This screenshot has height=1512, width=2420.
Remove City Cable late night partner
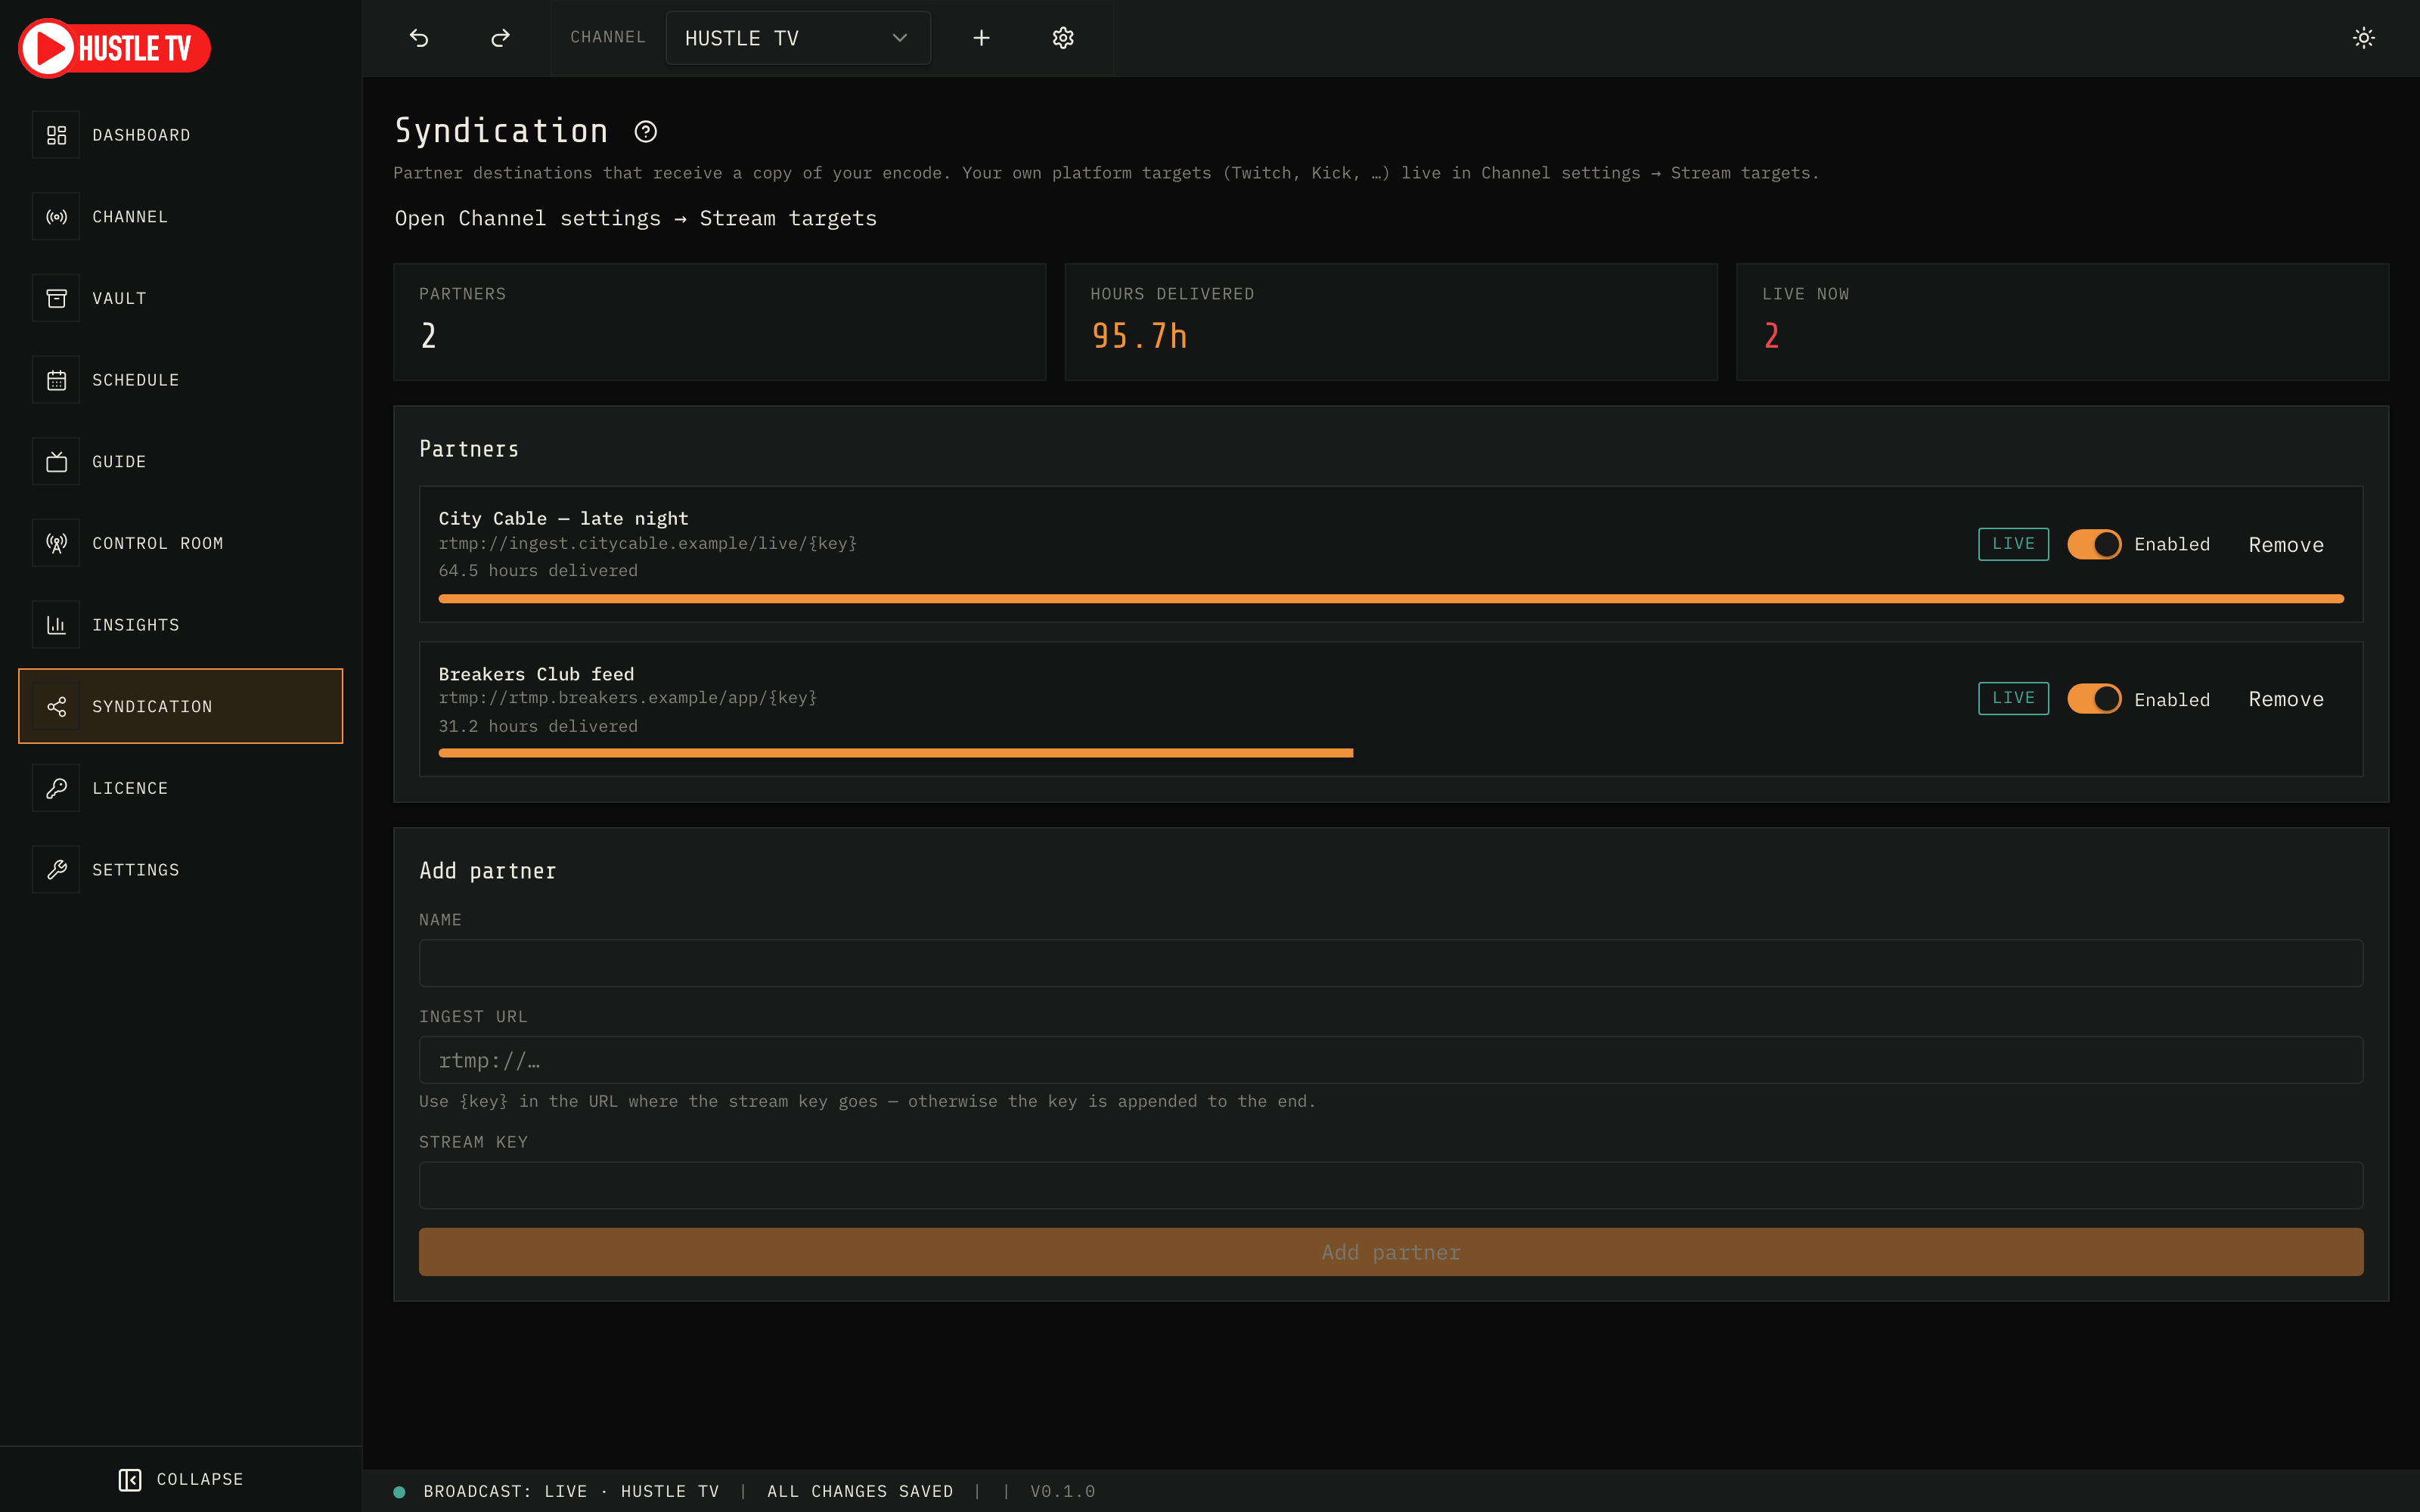[2286, 545]
